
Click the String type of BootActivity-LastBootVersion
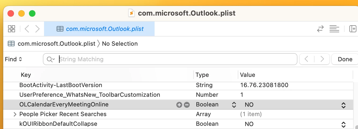coord(204,85)
